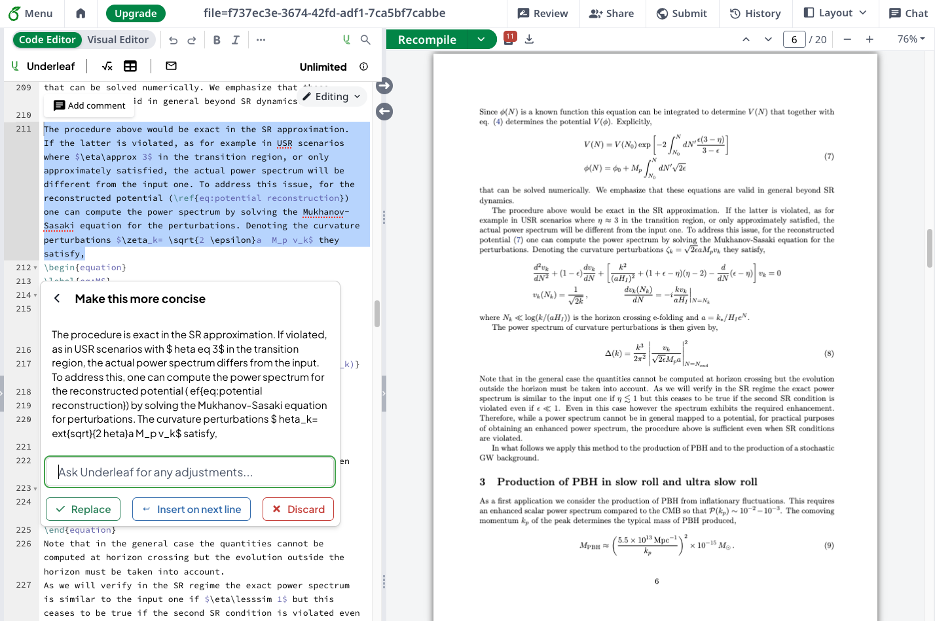Replace selection with concise text
935x621 pixels.
[83, 509]
